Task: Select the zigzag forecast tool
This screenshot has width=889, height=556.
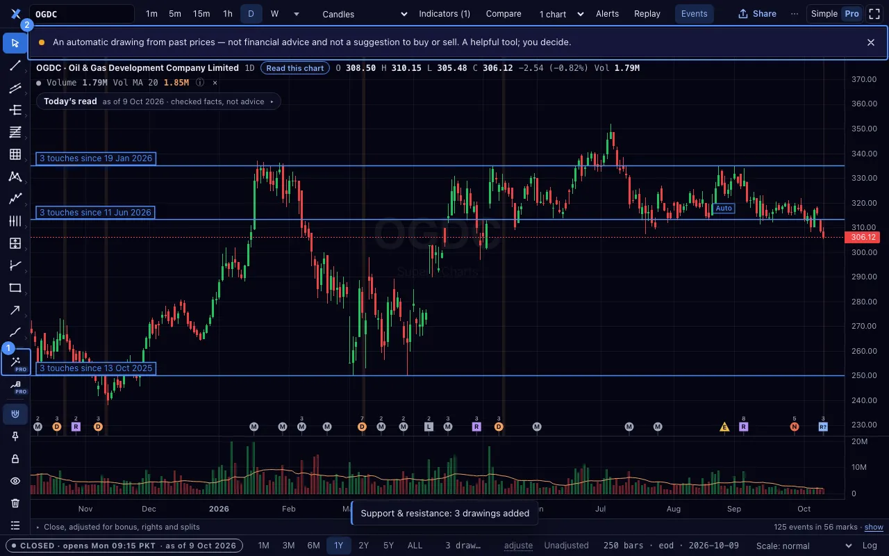Action: click(x=15, y=199)
